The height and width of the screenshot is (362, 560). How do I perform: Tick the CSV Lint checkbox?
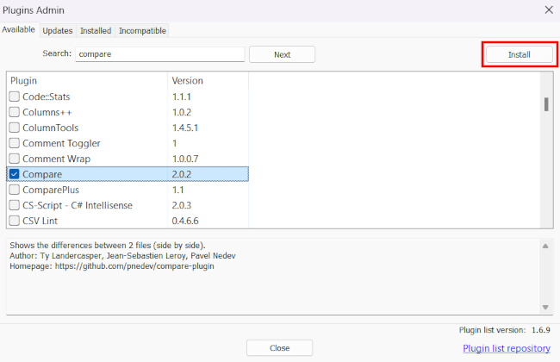tap(15, 221)
